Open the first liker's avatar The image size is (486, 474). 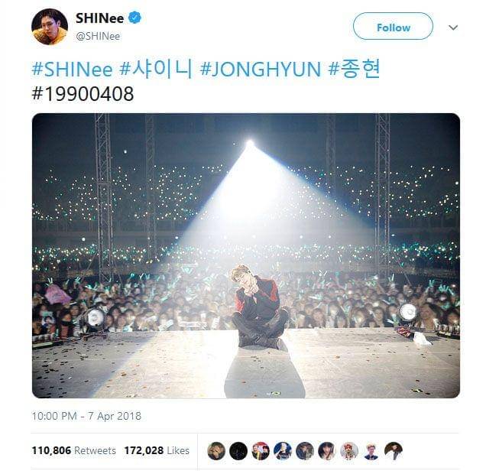coord(216,451)
